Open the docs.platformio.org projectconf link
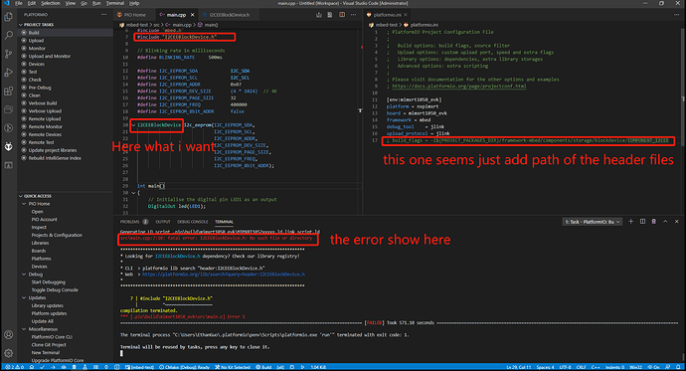686x371 pixels. 459,87
